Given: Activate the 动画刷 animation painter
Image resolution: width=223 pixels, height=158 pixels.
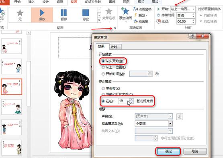Looking at the screenshot, I should click(141, 21).
